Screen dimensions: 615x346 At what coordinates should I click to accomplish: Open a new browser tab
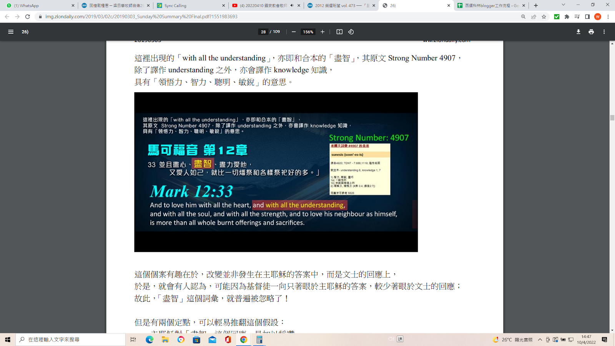536,5
